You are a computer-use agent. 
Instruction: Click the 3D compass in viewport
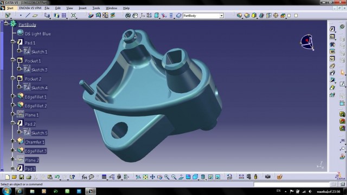pyautogui.click(x=307, y=42)
